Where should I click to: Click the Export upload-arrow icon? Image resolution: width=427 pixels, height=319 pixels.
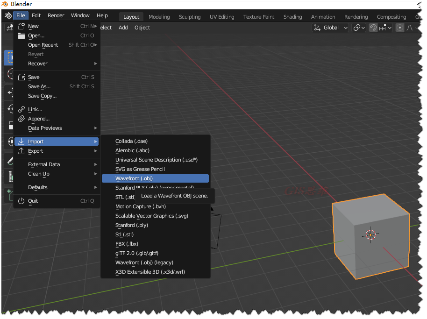21,151
